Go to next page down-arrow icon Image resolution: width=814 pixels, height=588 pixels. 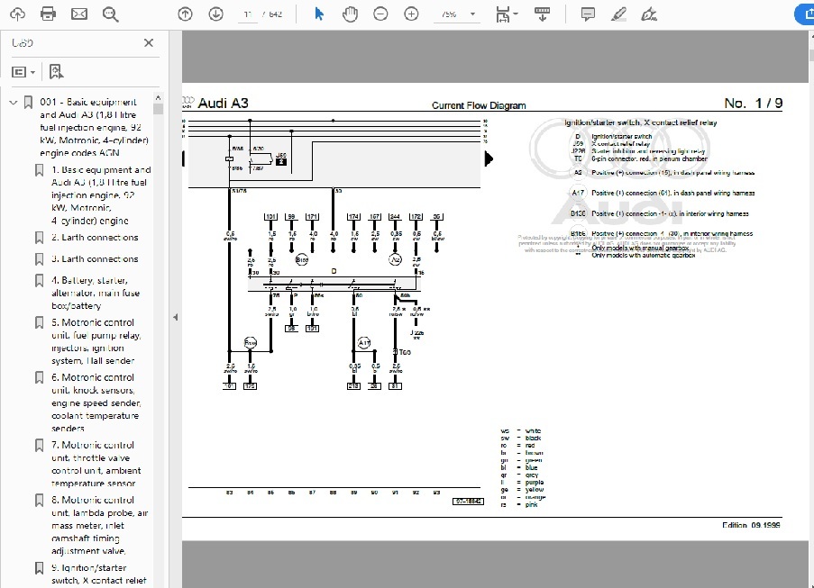coord(216,14)
